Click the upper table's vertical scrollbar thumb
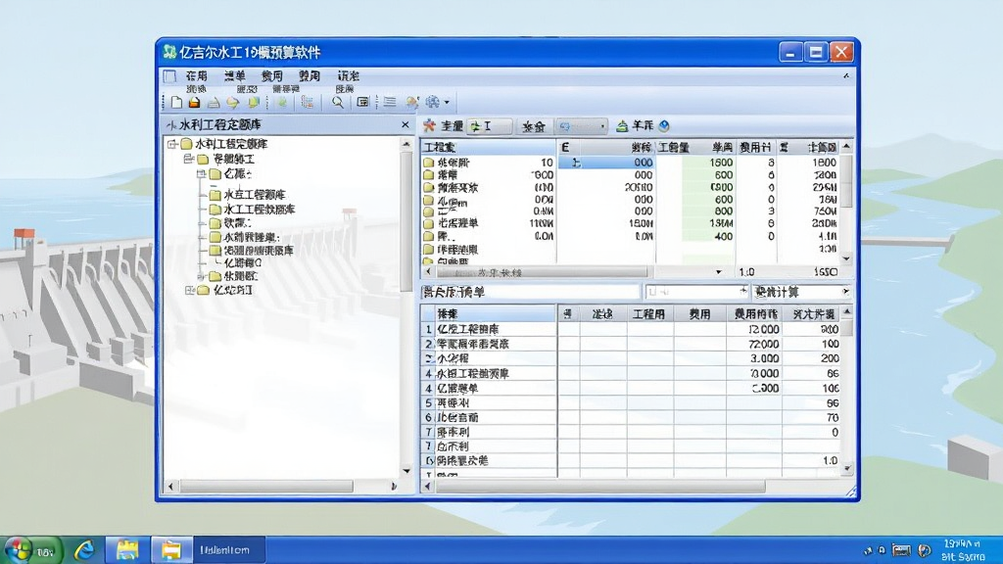Screen dimensions: 1003x564 click(846, 181)
